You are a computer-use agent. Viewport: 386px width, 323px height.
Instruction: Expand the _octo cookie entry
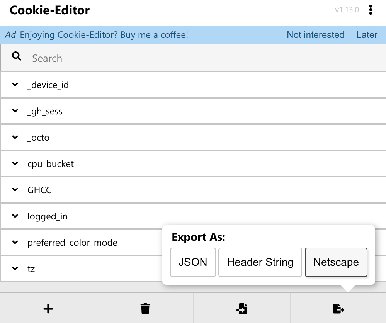pyautogui.click(x=193, y=138)
